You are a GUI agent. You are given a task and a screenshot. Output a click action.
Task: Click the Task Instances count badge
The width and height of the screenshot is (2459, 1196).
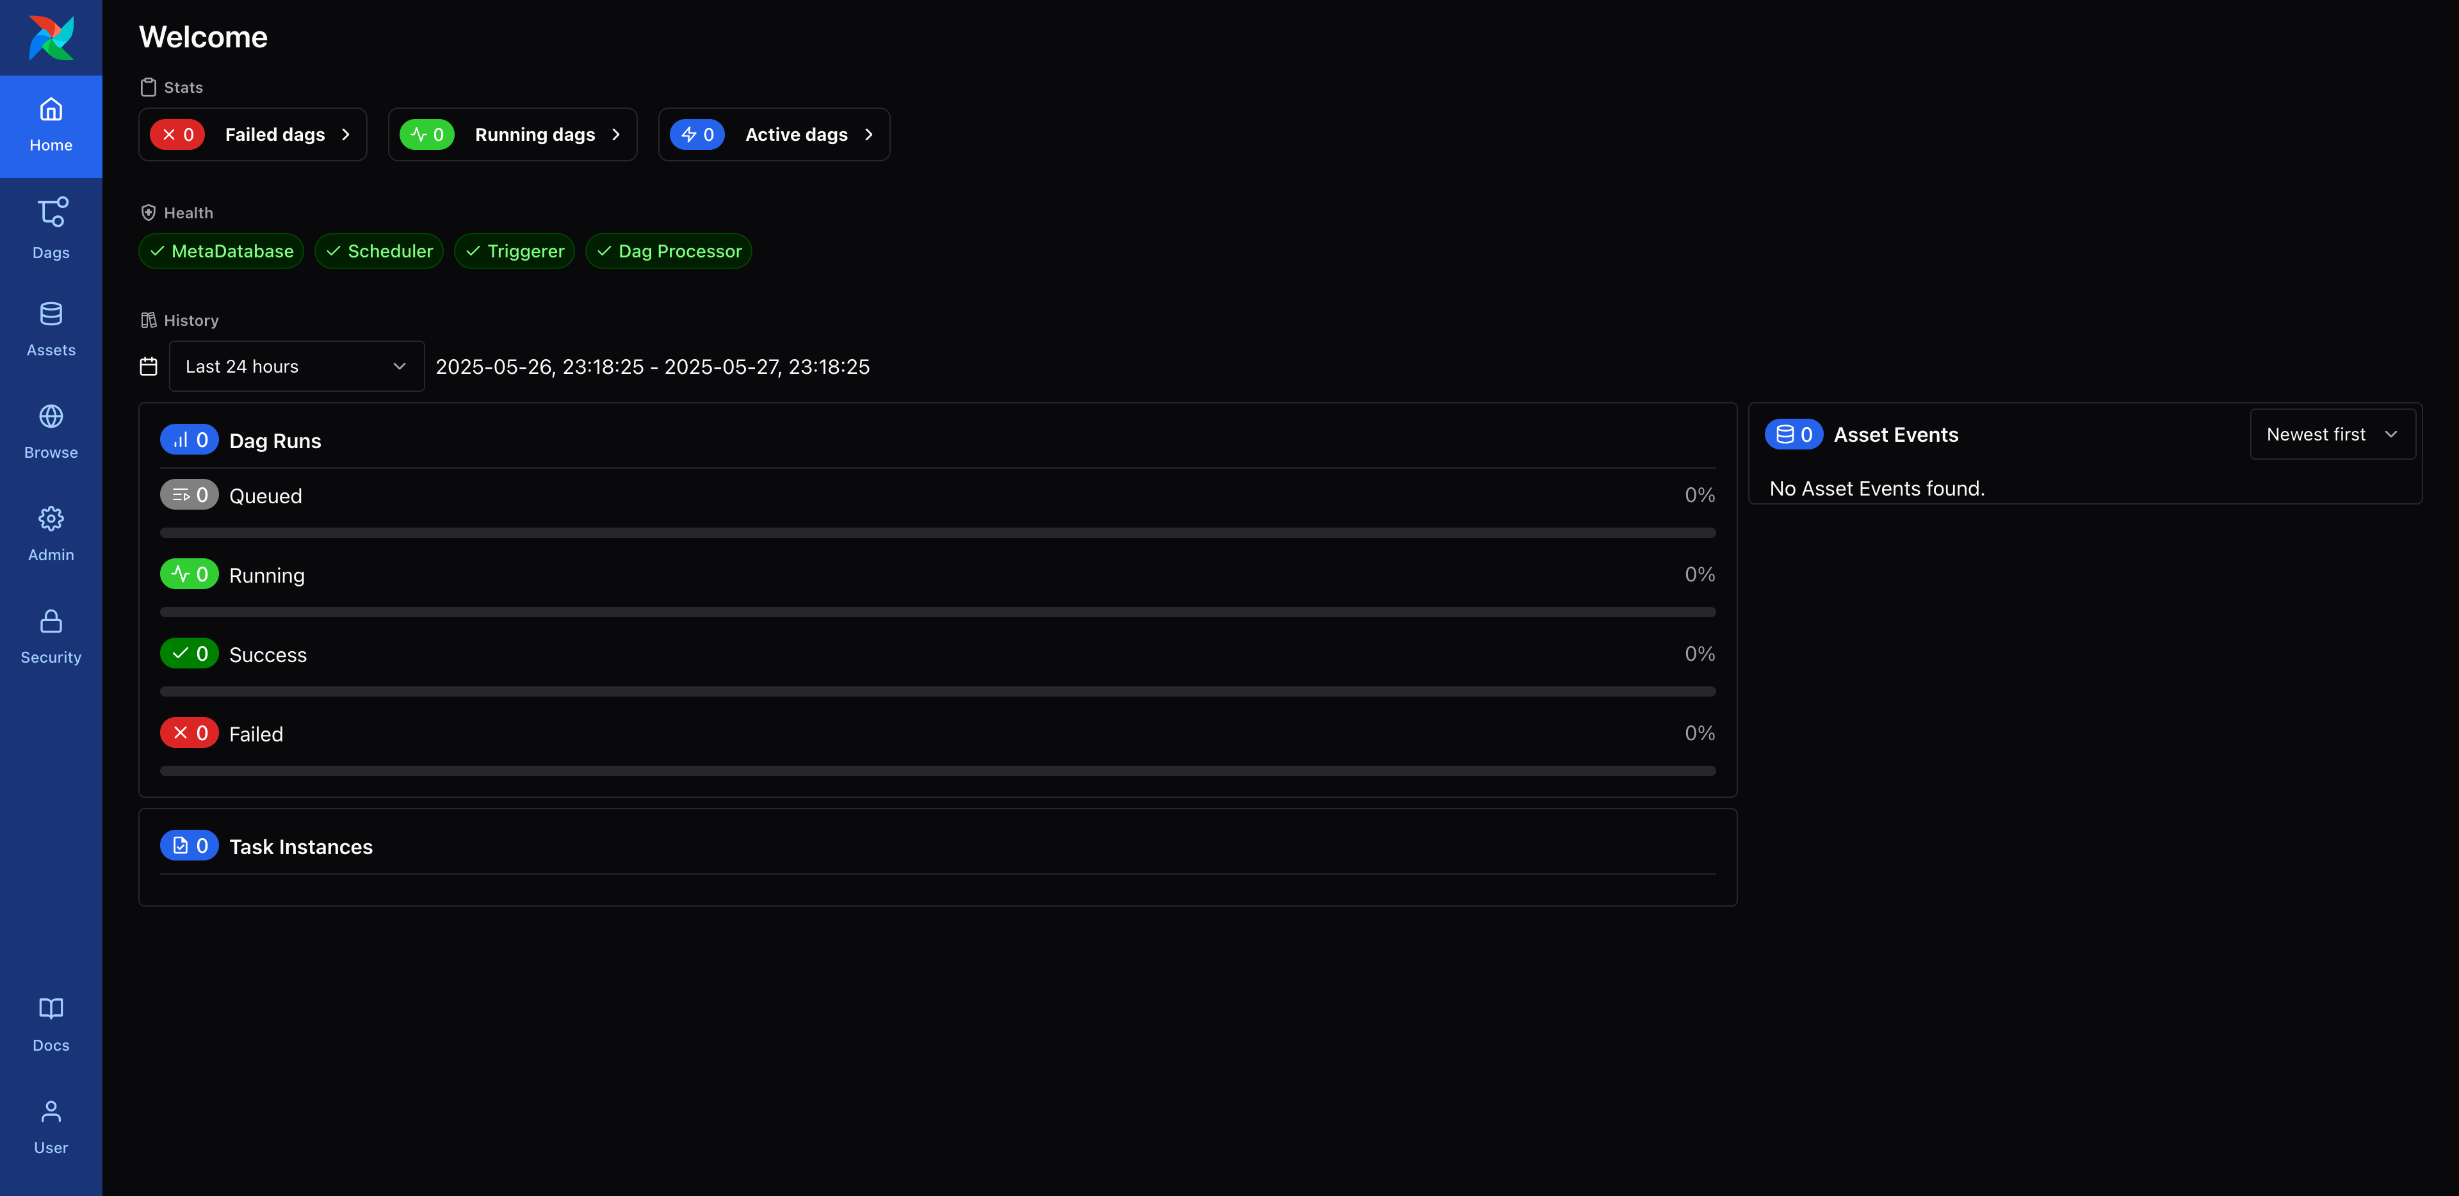(189, 846)
